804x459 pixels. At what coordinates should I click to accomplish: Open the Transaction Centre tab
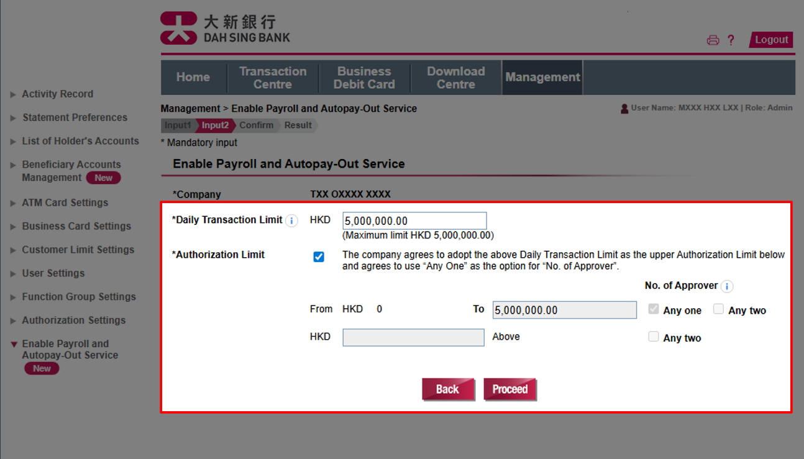pyautogui.click(x=273, y=78)
